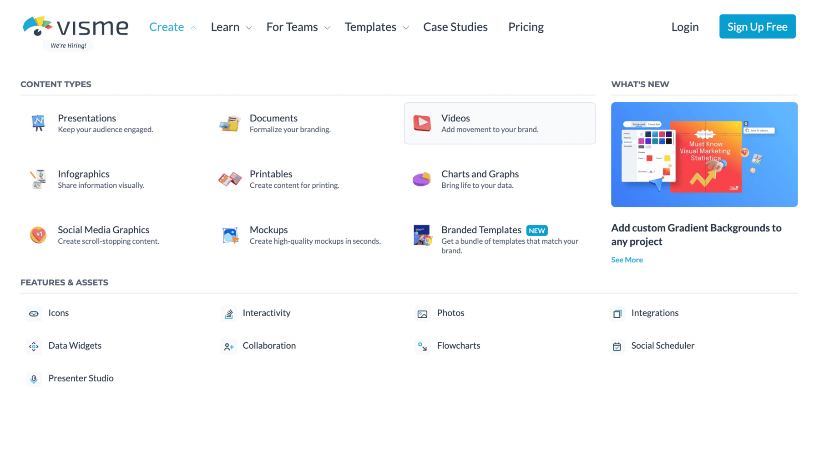Screen dimensions: 819x461
Task: Select the Printables icon
Action: pyautogui.click(x=230, y=179)
